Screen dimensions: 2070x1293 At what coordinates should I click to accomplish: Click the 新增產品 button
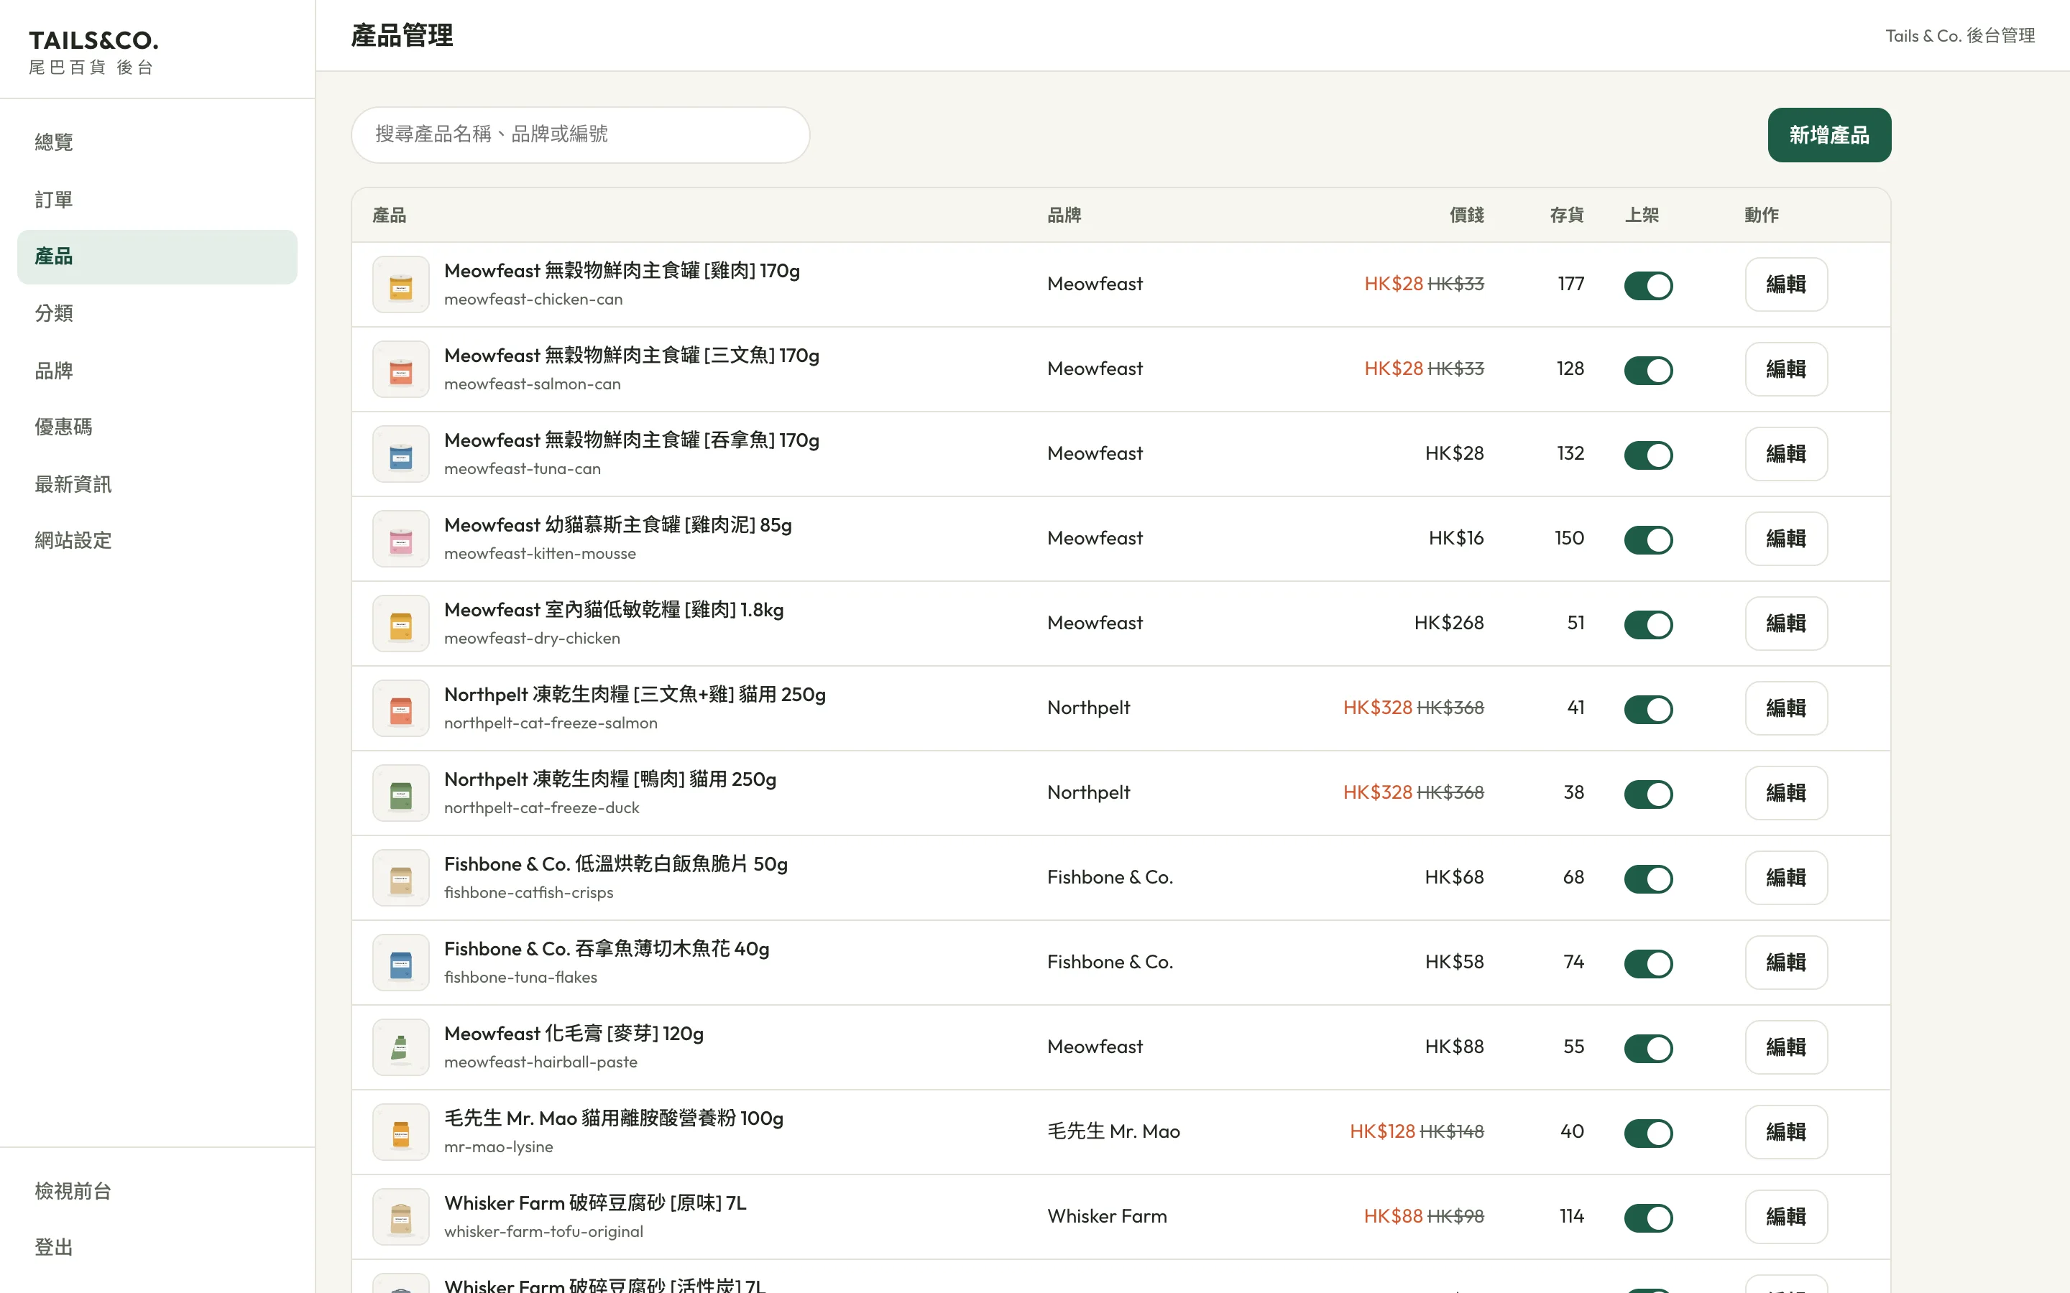(x=1828, y=135)
